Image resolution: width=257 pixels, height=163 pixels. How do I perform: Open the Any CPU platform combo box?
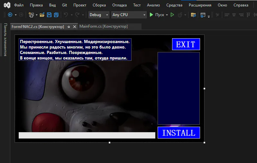coord(129,15)
